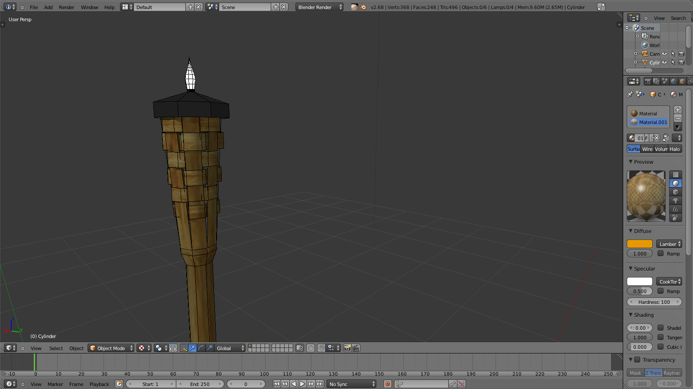The image size is (693, 389).
Task: Open Object properties cube tab
Action: (x=682, y=81)
